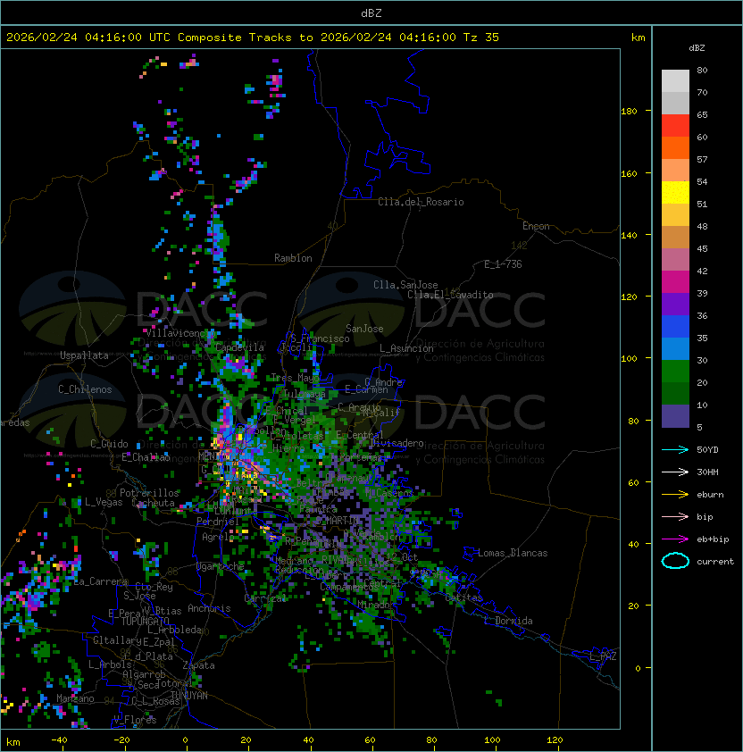Click the 'V_Flores' place label
Viewport: 743px width, 752px height.
point(135,720)
